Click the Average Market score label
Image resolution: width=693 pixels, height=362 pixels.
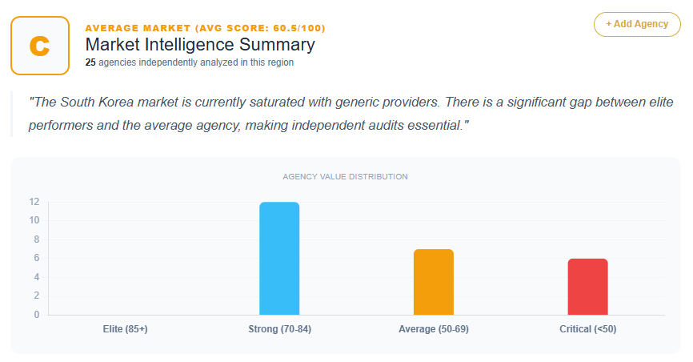pos(205,28)
